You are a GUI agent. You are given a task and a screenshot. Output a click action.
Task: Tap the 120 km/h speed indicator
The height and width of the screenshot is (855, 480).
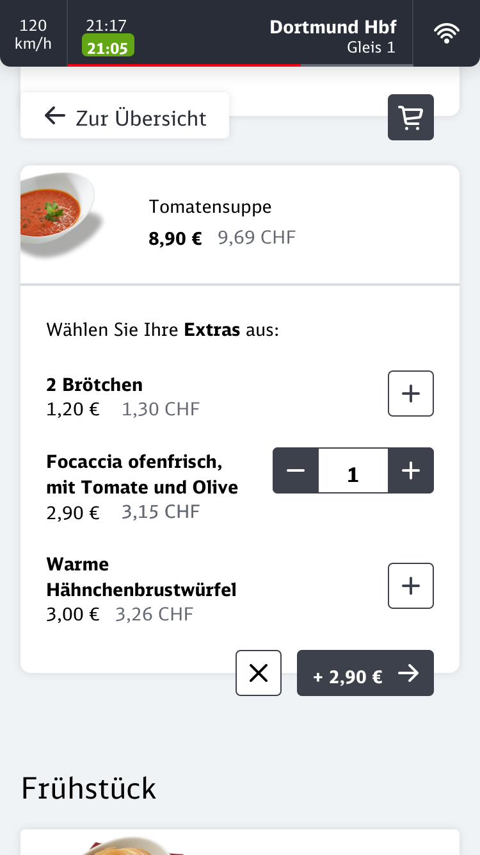point(33,34)
